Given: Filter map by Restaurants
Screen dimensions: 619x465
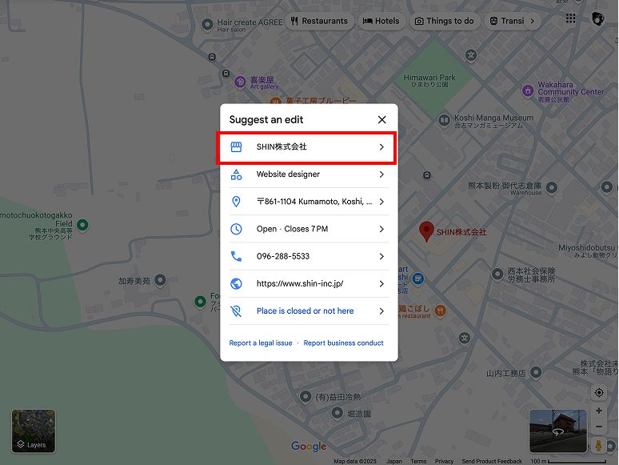Looking at the screenshot, I should point(319,21).
